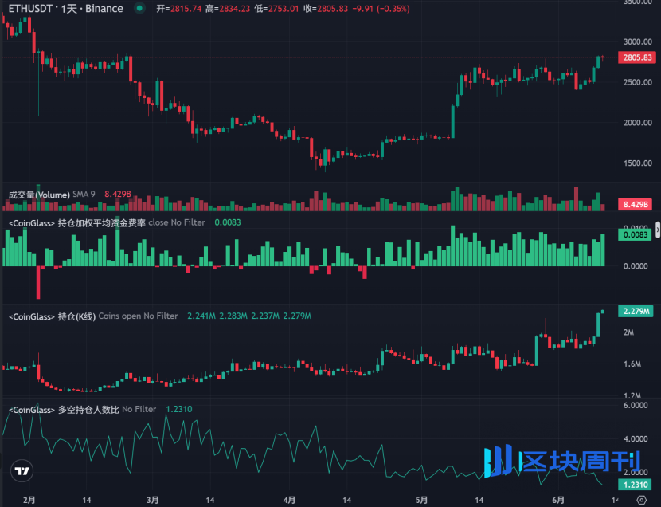Click the 6.0000 ratio axis label

coord(636,405)
